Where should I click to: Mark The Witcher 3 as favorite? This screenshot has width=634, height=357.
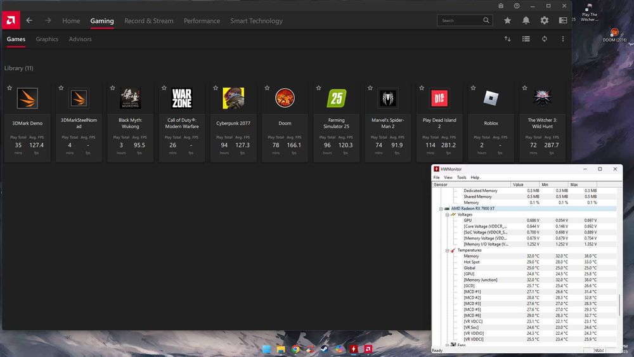524,88
